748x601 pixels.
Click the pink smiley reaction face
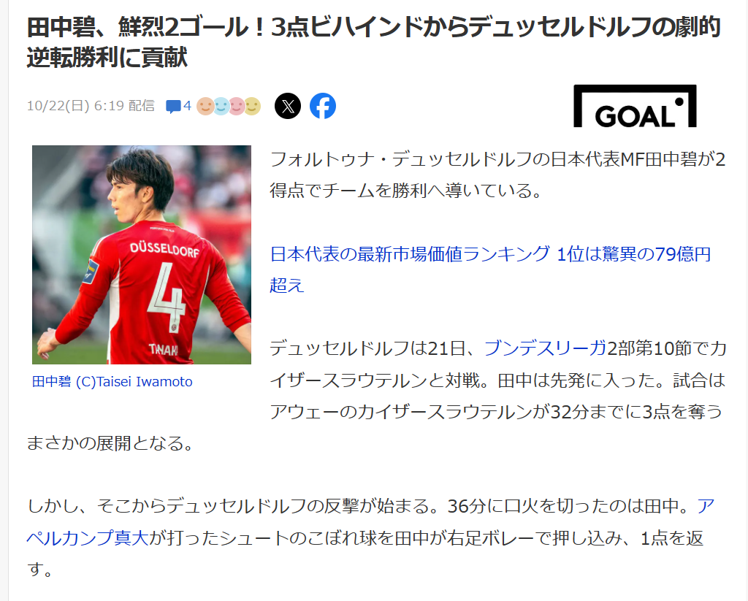[237, 106]
